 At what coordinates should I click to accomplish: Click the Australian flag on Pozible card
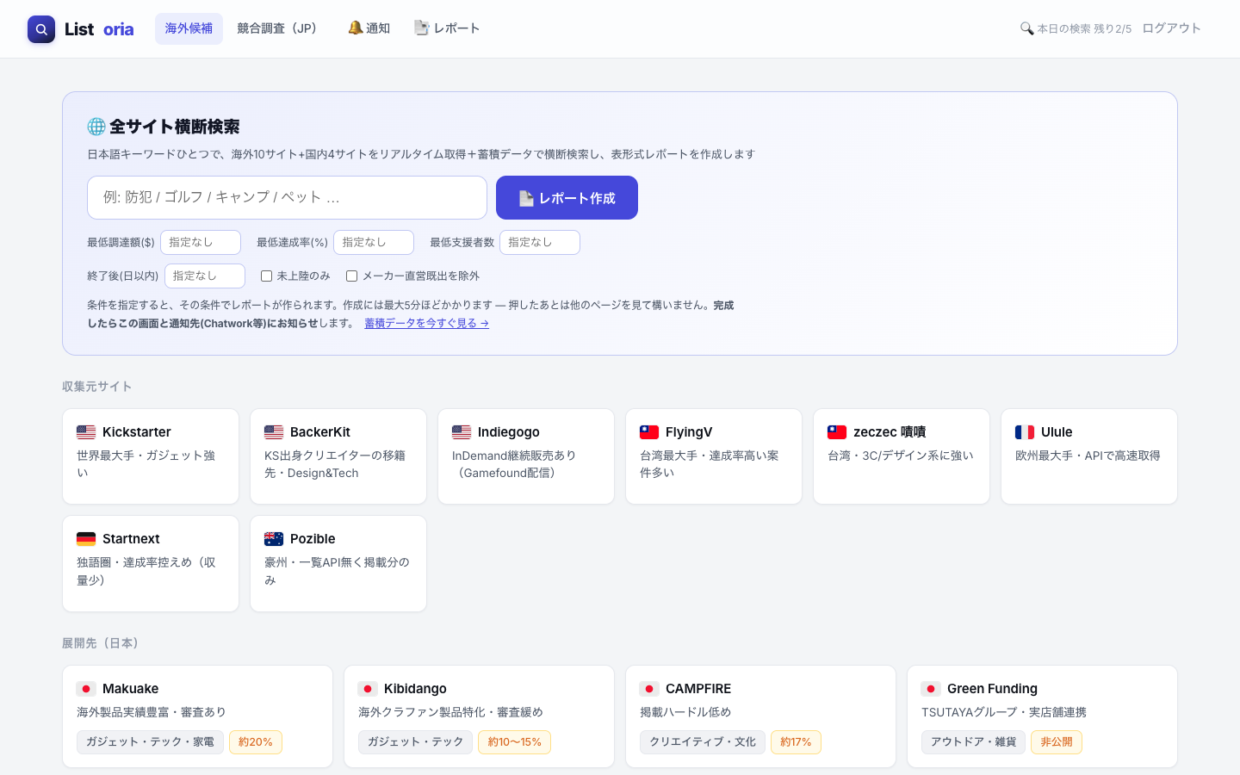click(274, 539)
